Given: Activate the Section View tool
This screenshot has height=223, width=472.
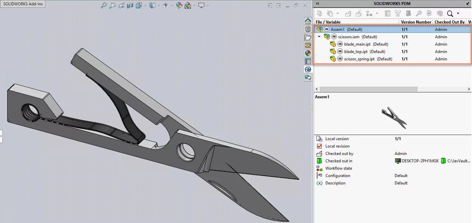Looking at the screenshot, I should (x=130, y=5).
